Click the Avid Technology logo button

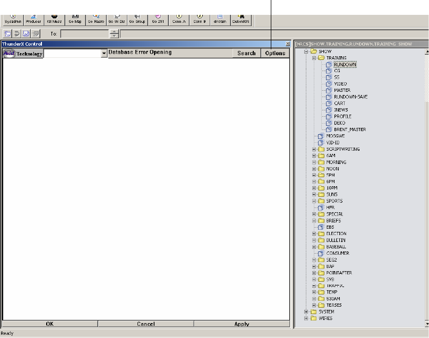point(23,53)
